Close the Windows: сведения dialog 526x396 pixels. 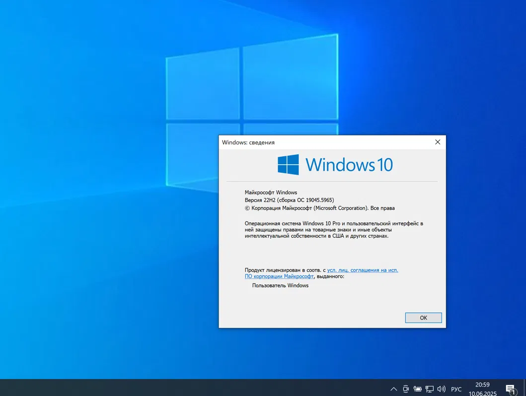[438, 142]
